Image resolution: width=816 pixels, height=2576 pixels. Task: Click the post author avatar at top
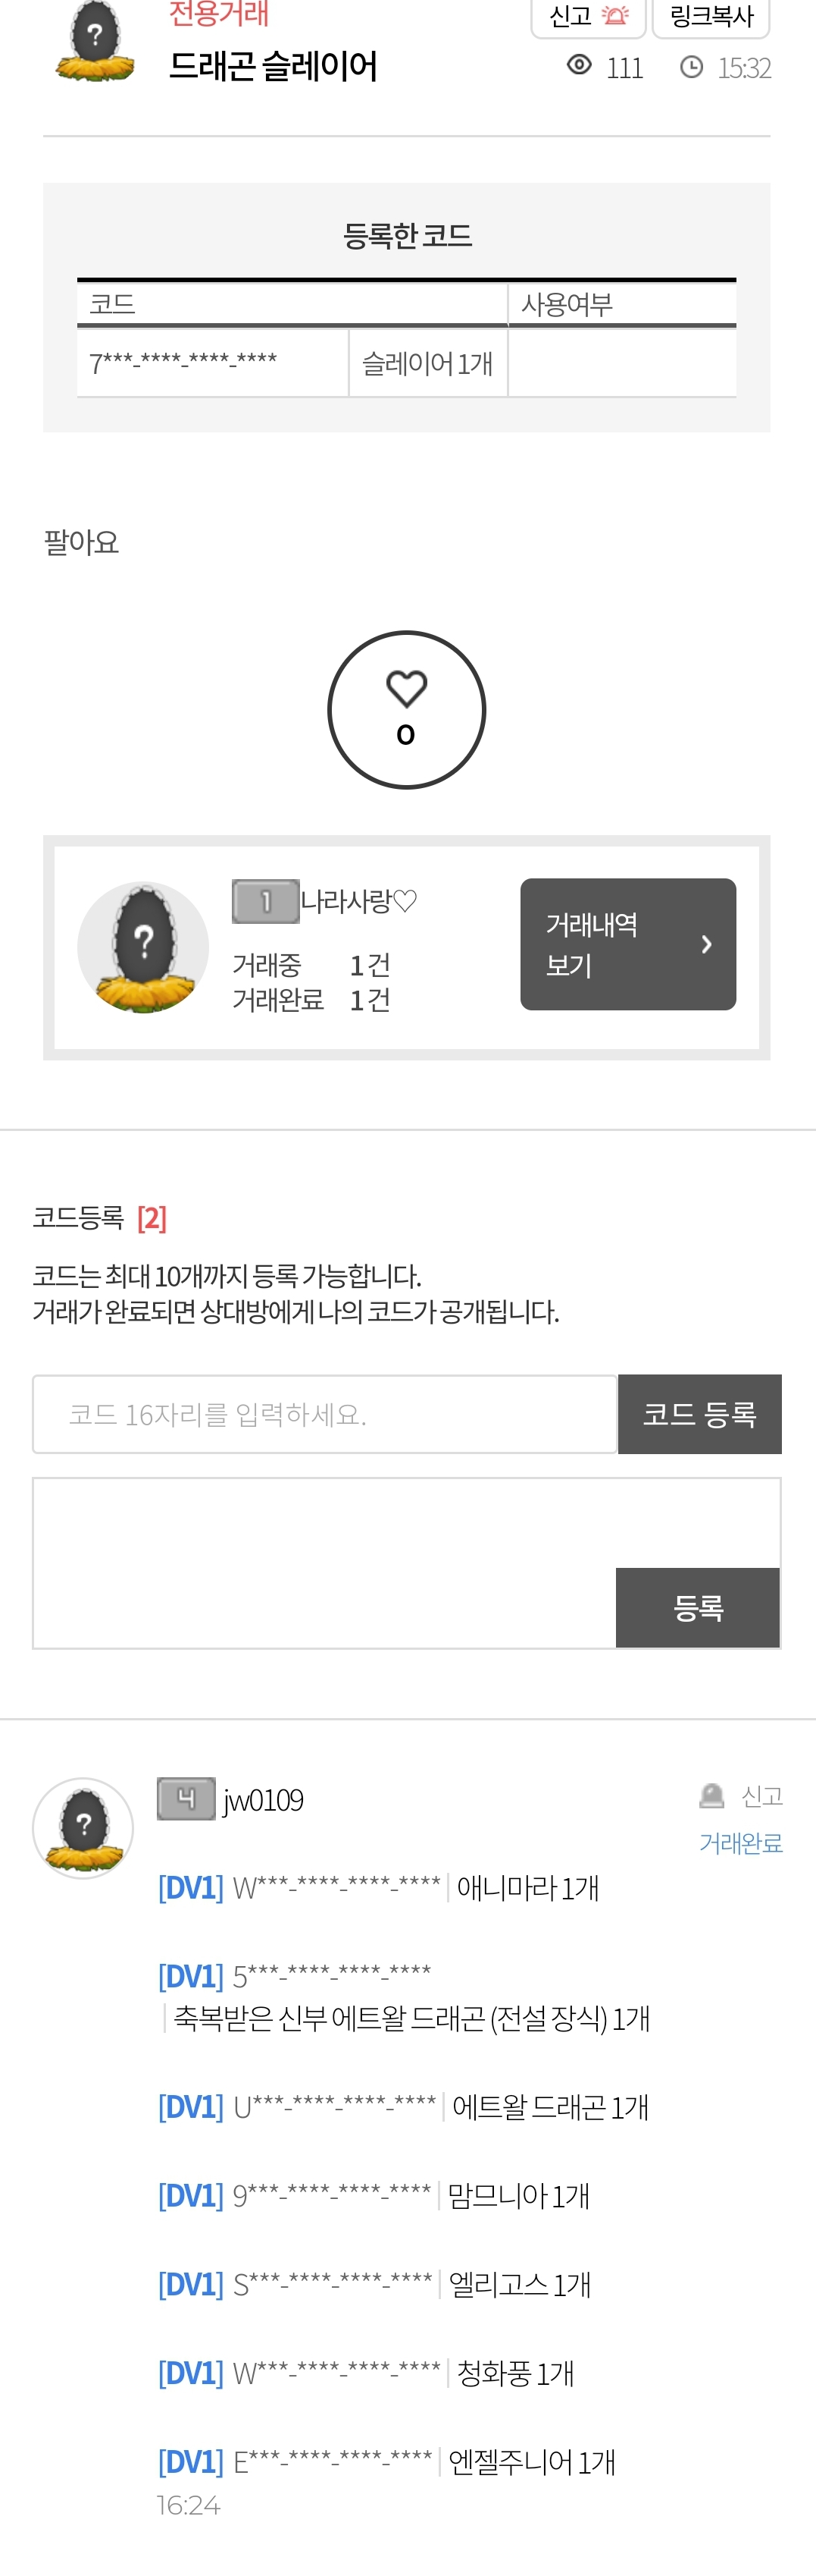click(x=95, y=40)
